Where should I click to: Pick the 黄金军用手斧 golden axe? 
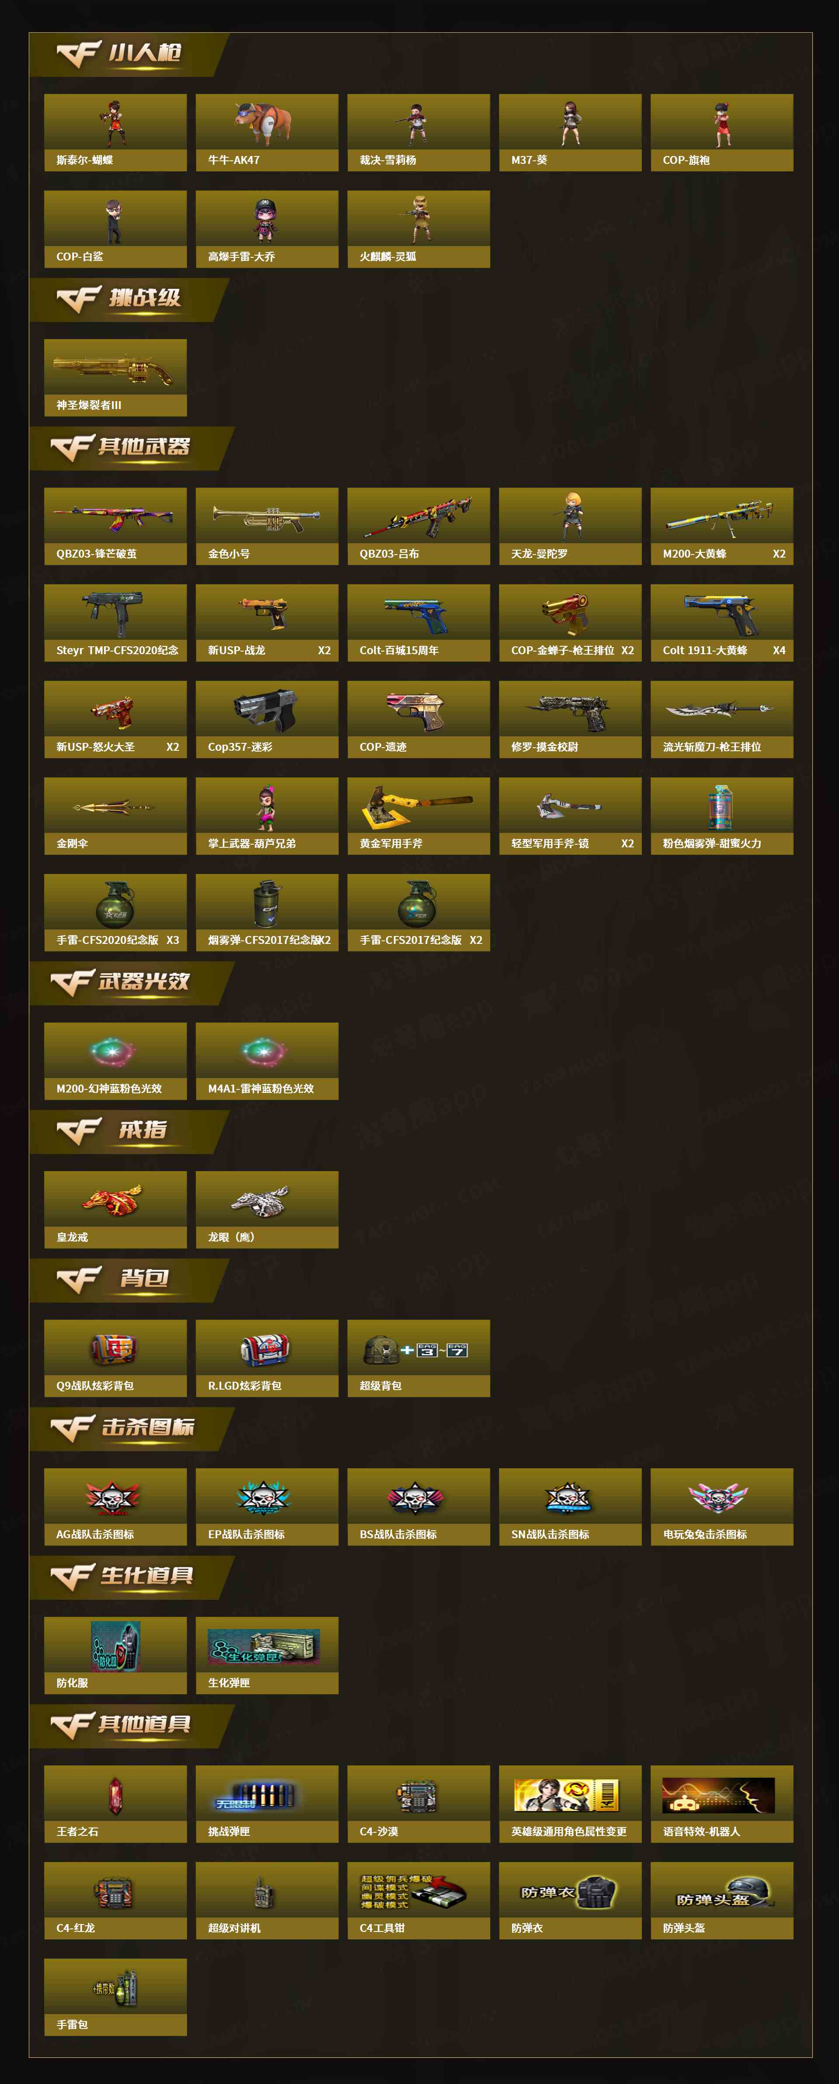point(418,815)
